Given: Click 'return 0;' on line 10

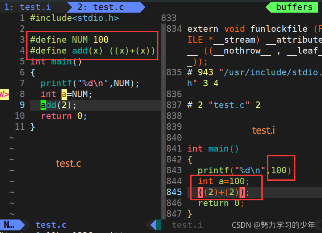Looking at the screenshot, I should [x=64, y=116].
